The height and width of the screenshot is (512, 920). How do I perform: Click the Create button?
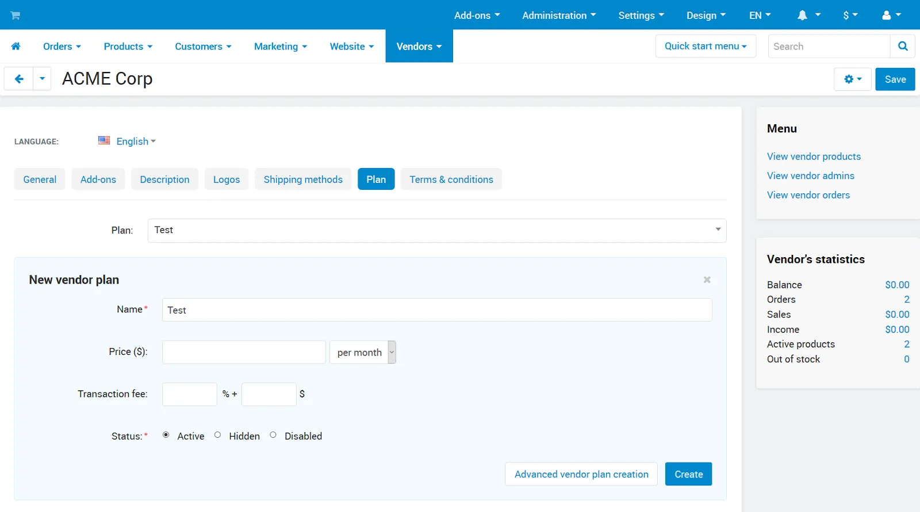(688, 474)
